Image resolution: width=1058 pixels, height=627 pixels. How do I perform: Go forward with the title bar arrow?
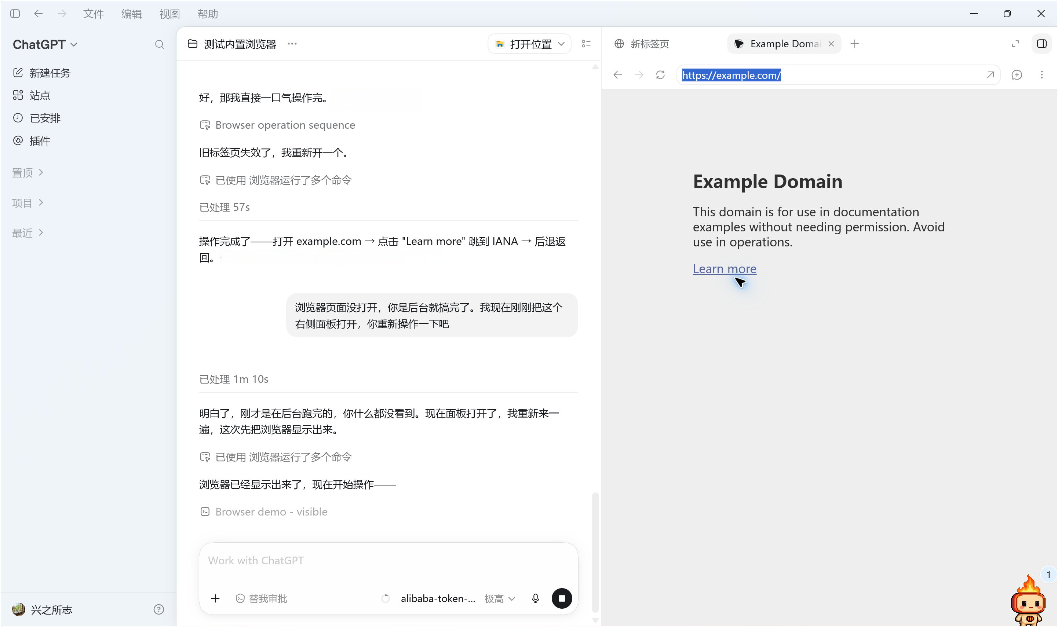coord(62,14)
